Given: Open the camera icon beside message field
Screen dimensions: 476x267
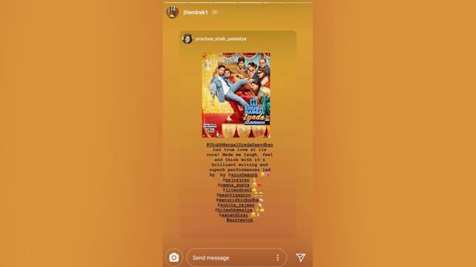Looking at the screenshot, I should (174, 257).
